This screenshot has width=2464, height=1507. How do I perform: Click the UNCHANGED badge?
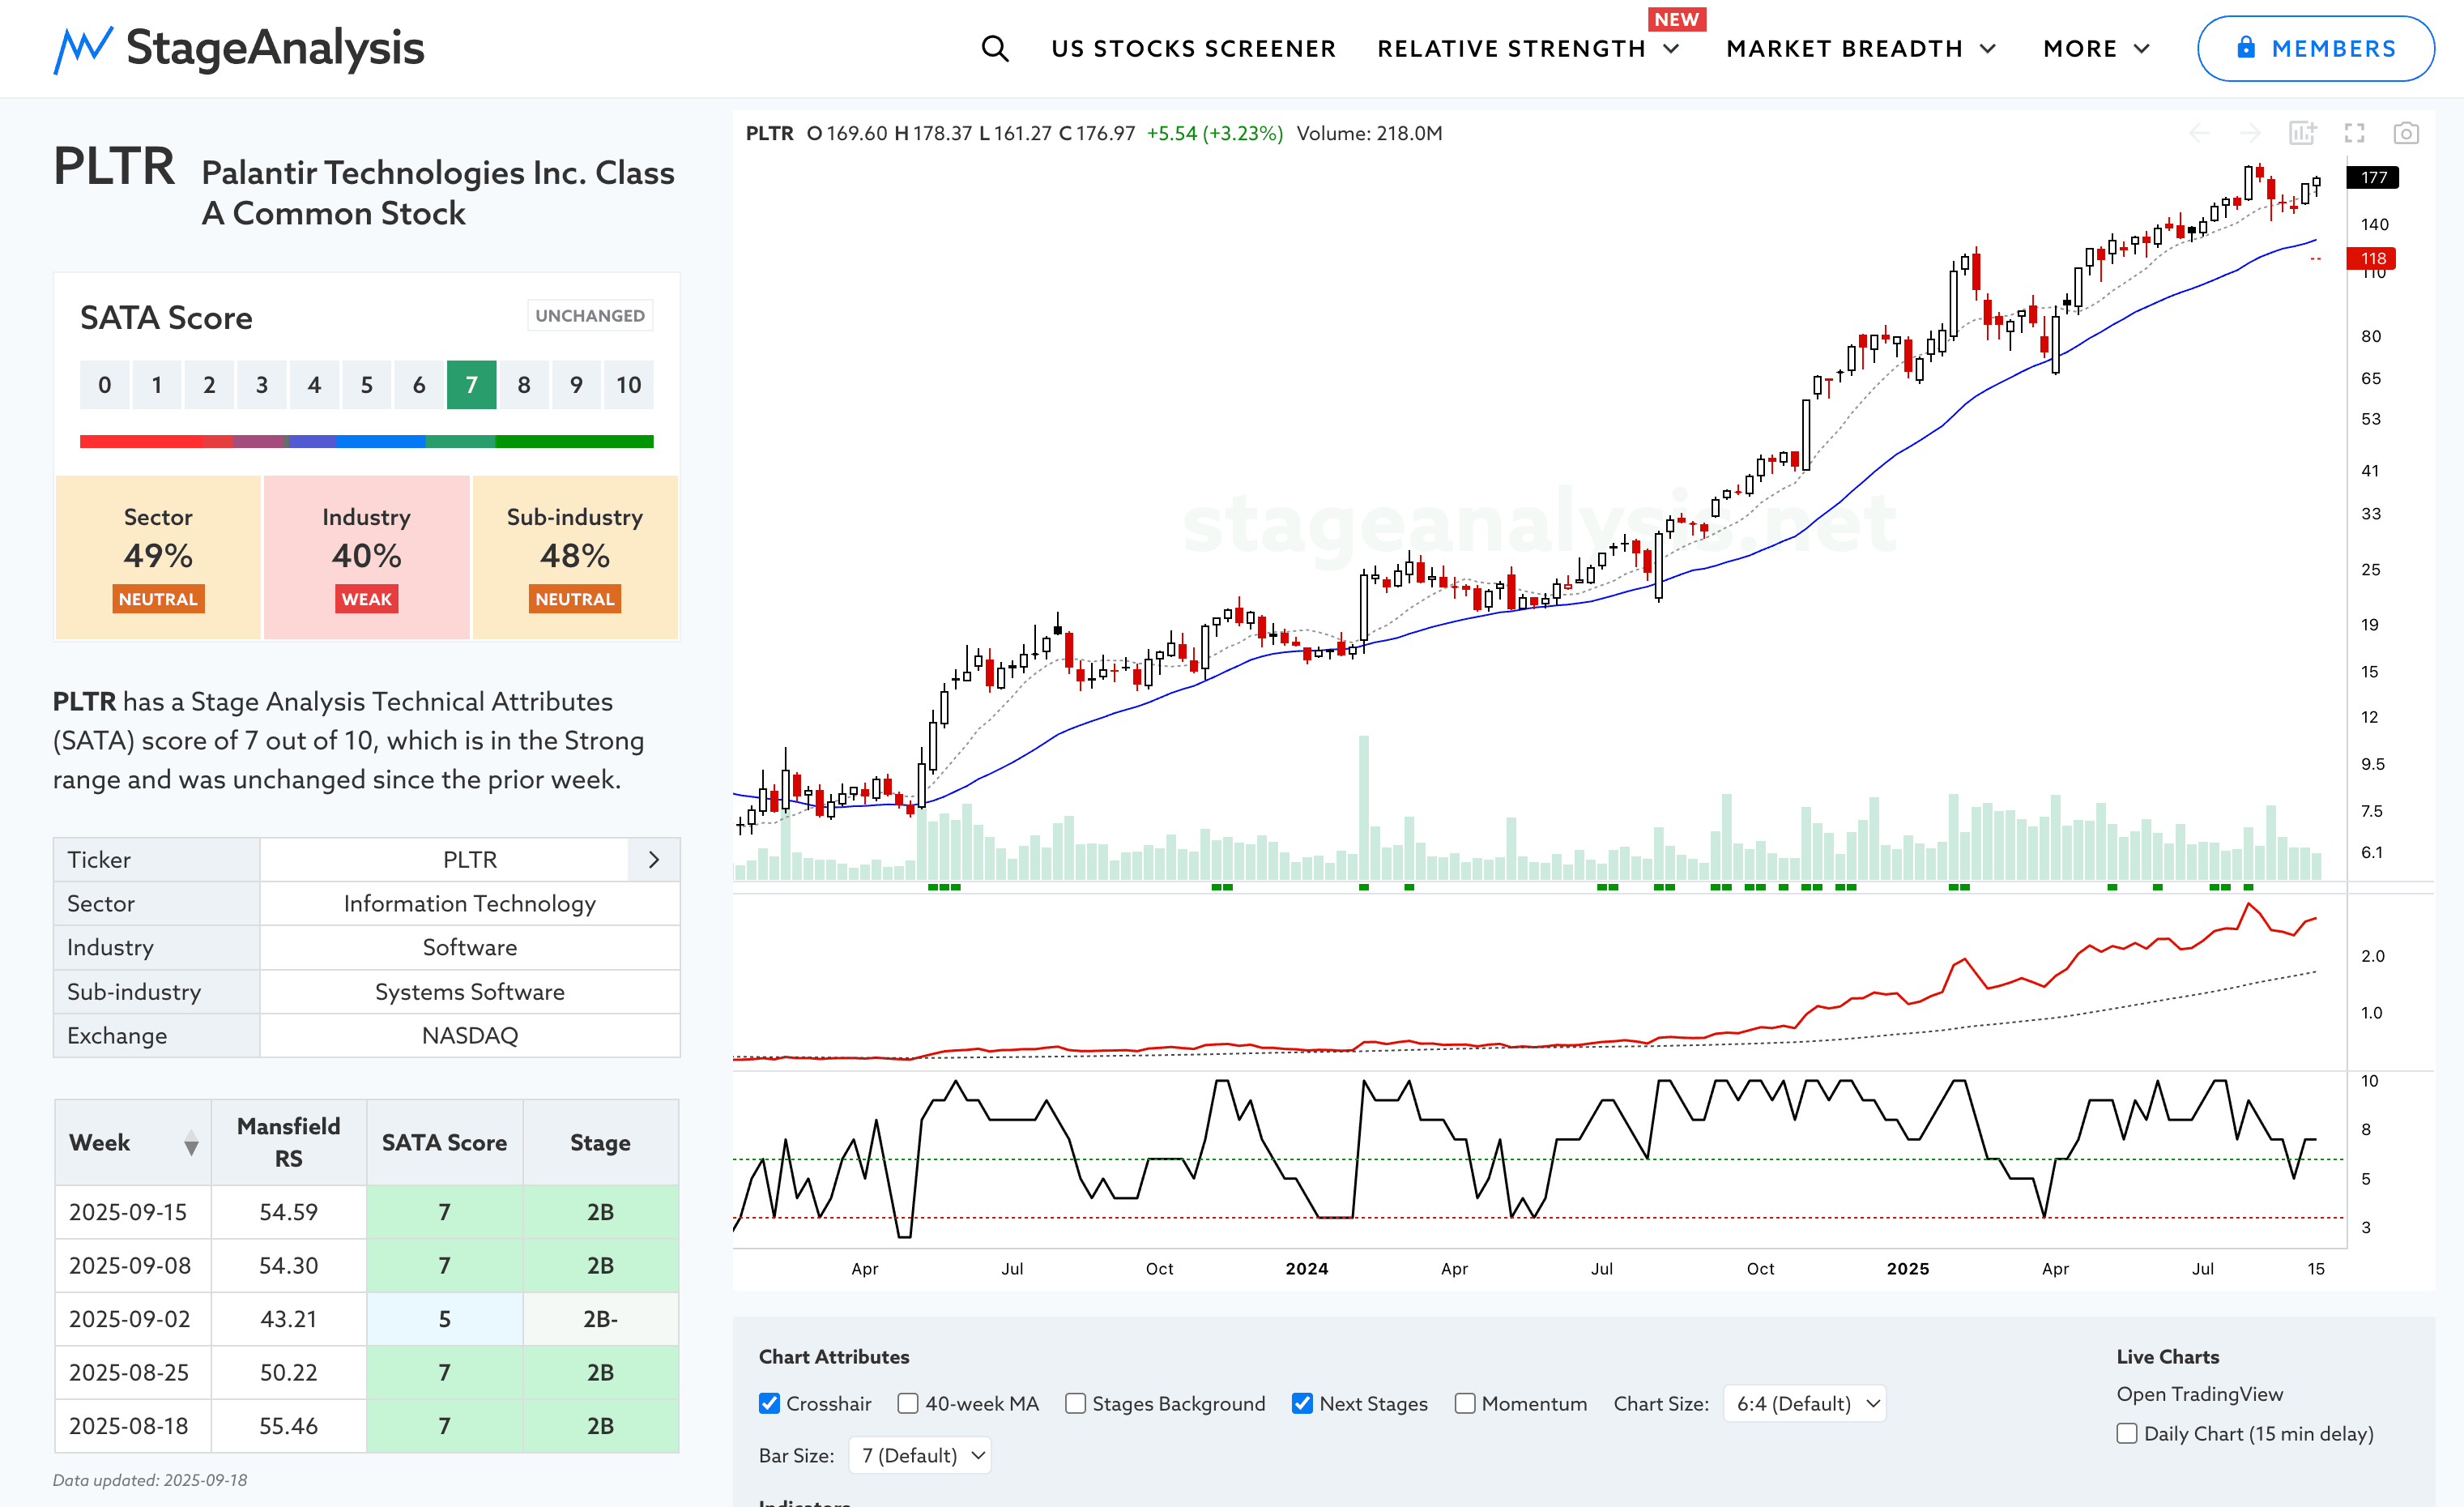click(590, 315)
